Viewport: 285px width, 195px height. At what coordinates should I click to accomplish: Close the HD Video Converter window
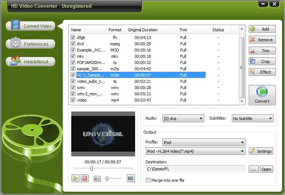[274, 4]
